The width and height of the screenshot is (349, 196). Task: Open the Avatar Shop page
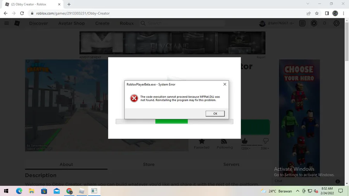[71, 23]
